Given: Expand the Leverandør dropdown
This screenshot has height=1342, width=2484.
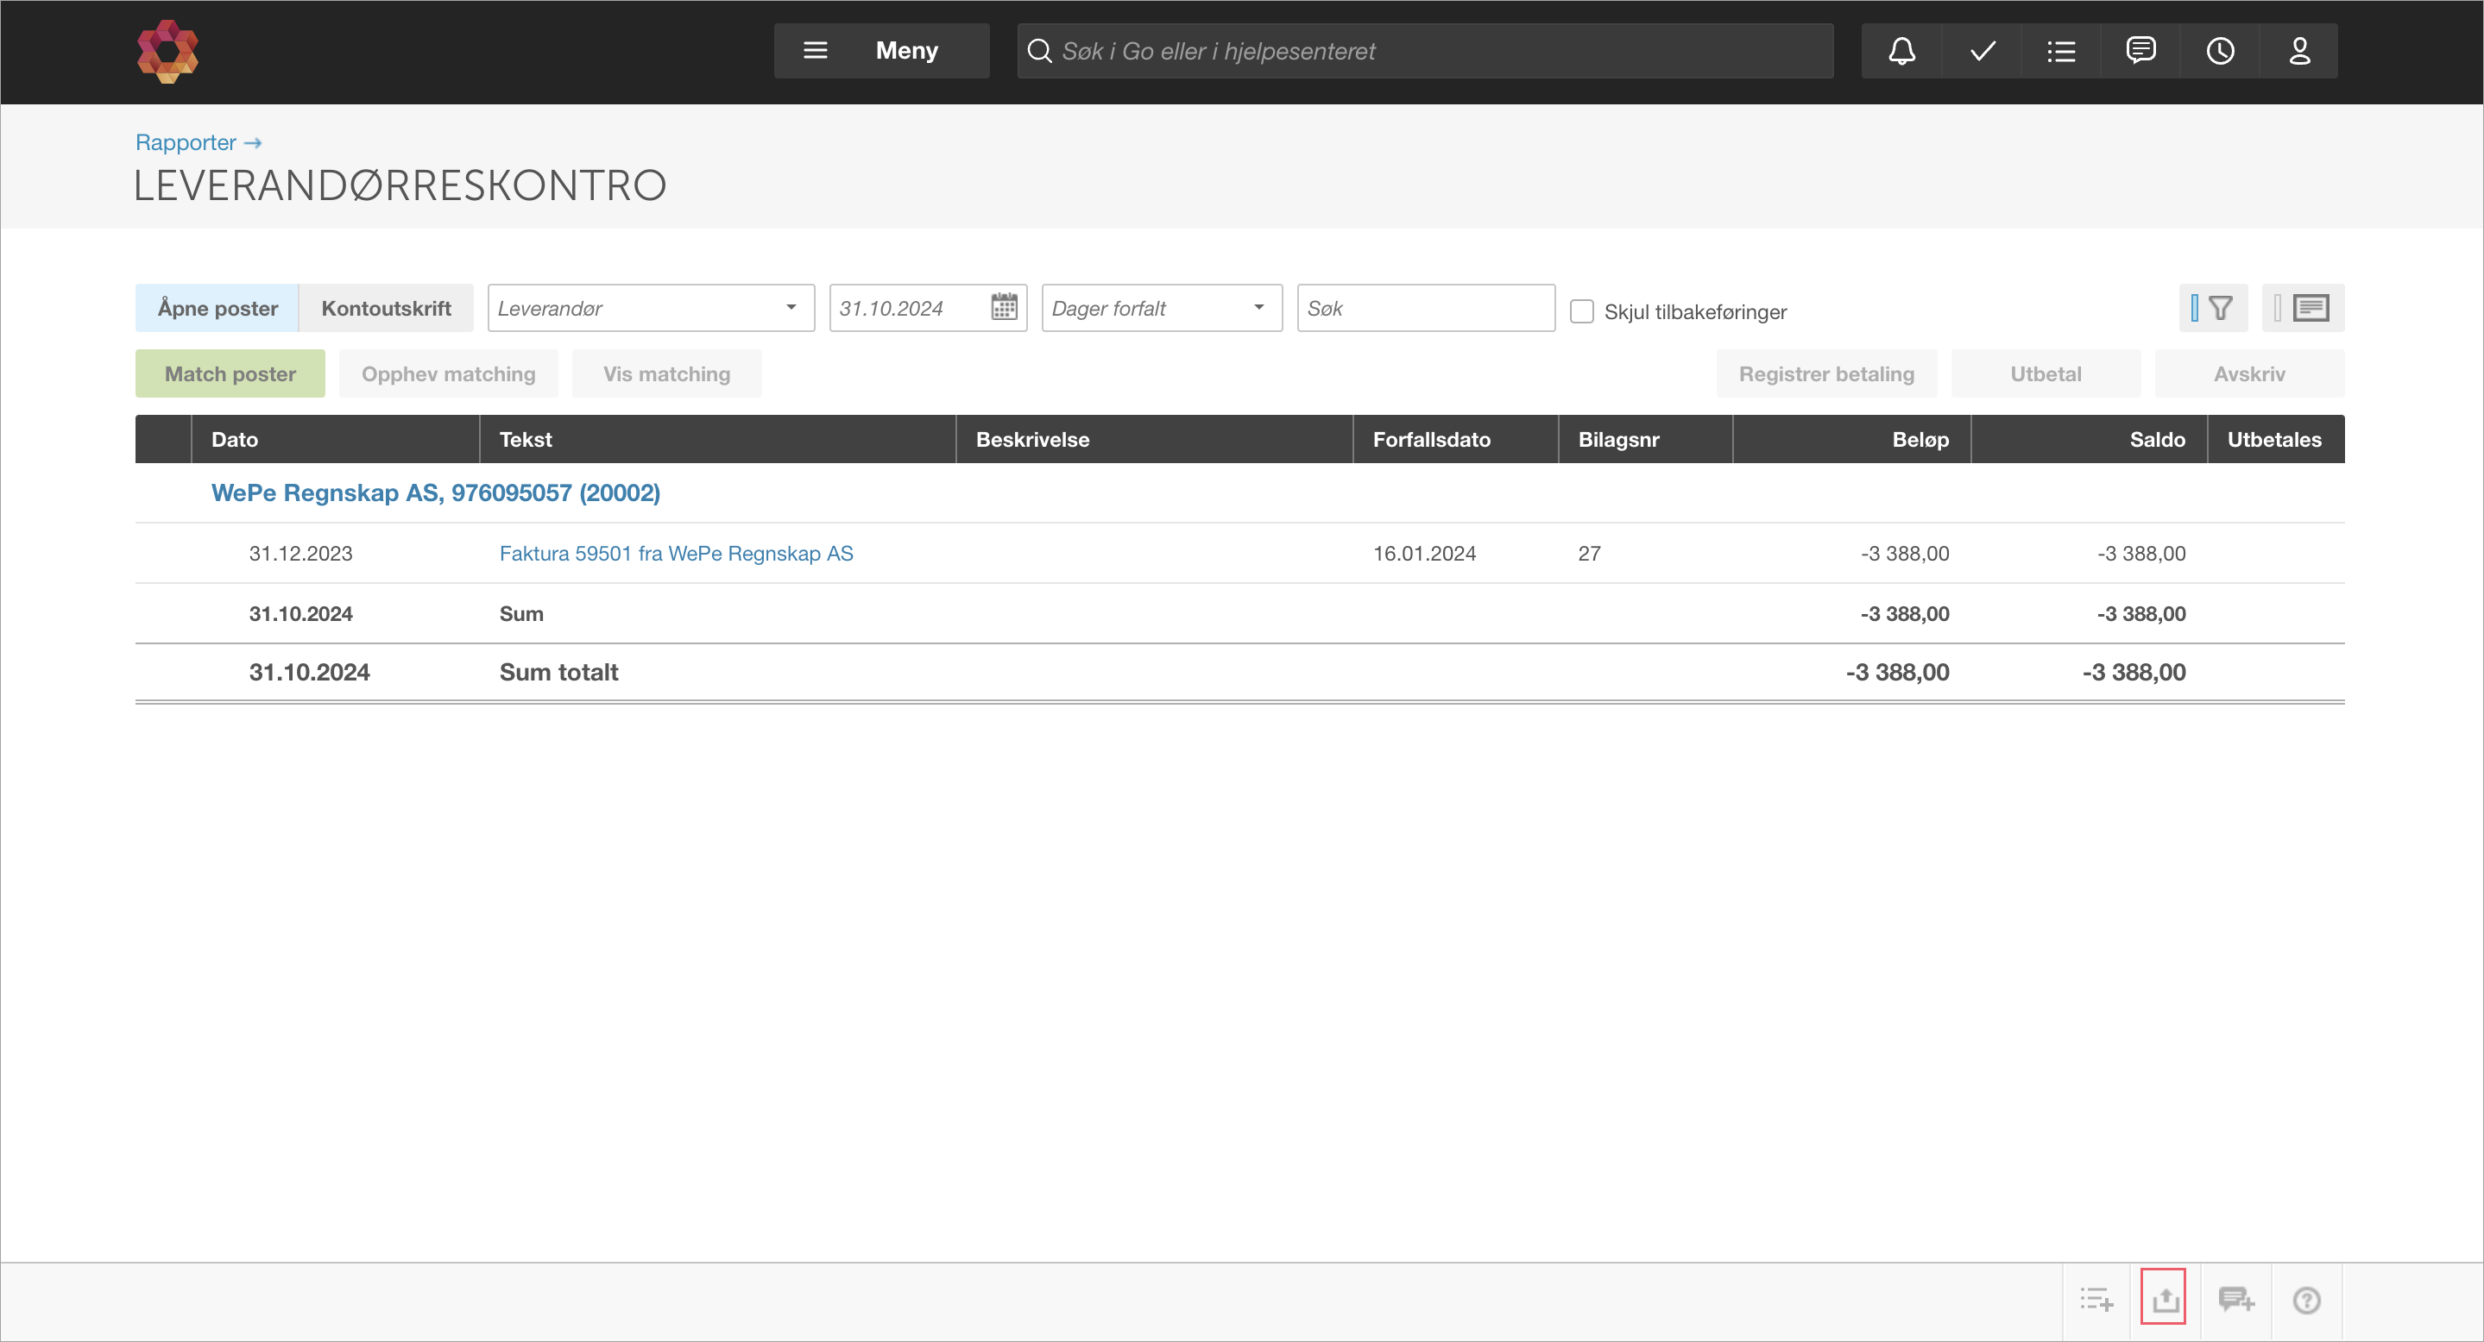Looking at the screenshot, I should [x=651, y=308].
